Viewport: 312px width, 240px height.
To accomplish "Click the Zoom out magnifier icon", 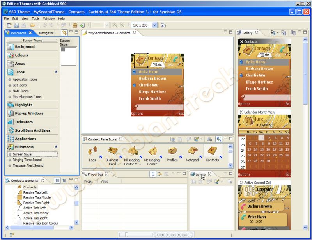I will tap(122, 25).
